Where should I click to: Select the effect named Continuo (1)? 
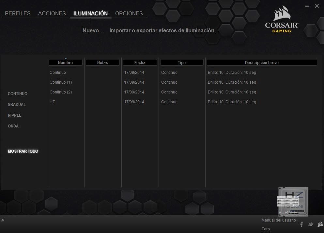click(x=61, y=82)
